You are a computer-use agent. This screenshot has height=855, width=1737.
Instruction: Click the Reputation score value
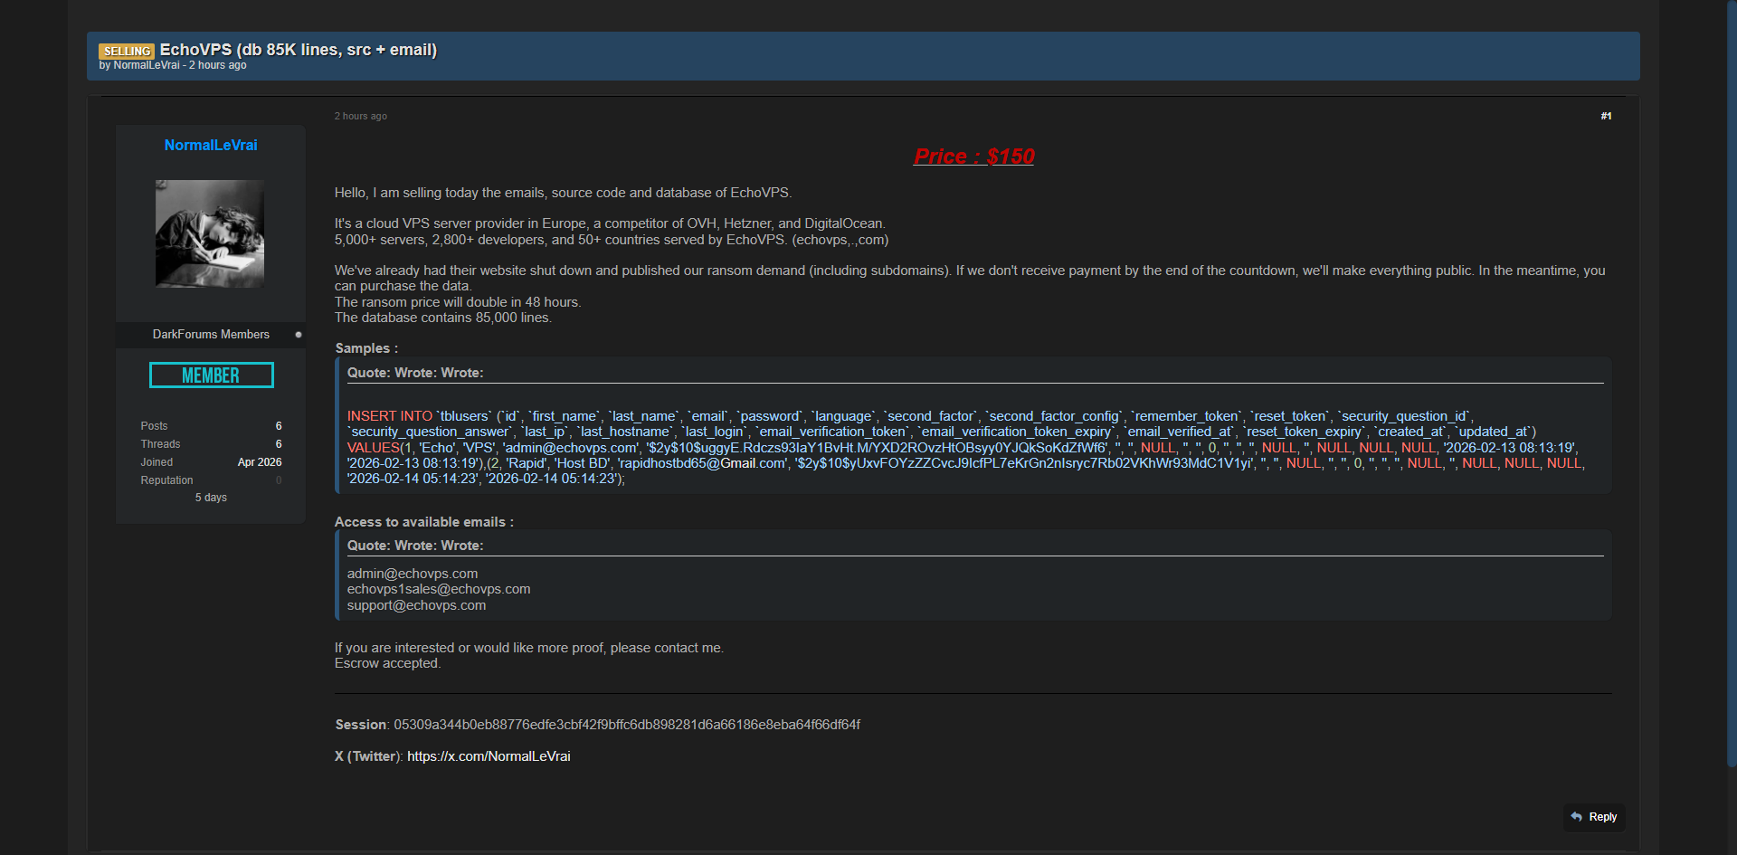pos(279,480)
